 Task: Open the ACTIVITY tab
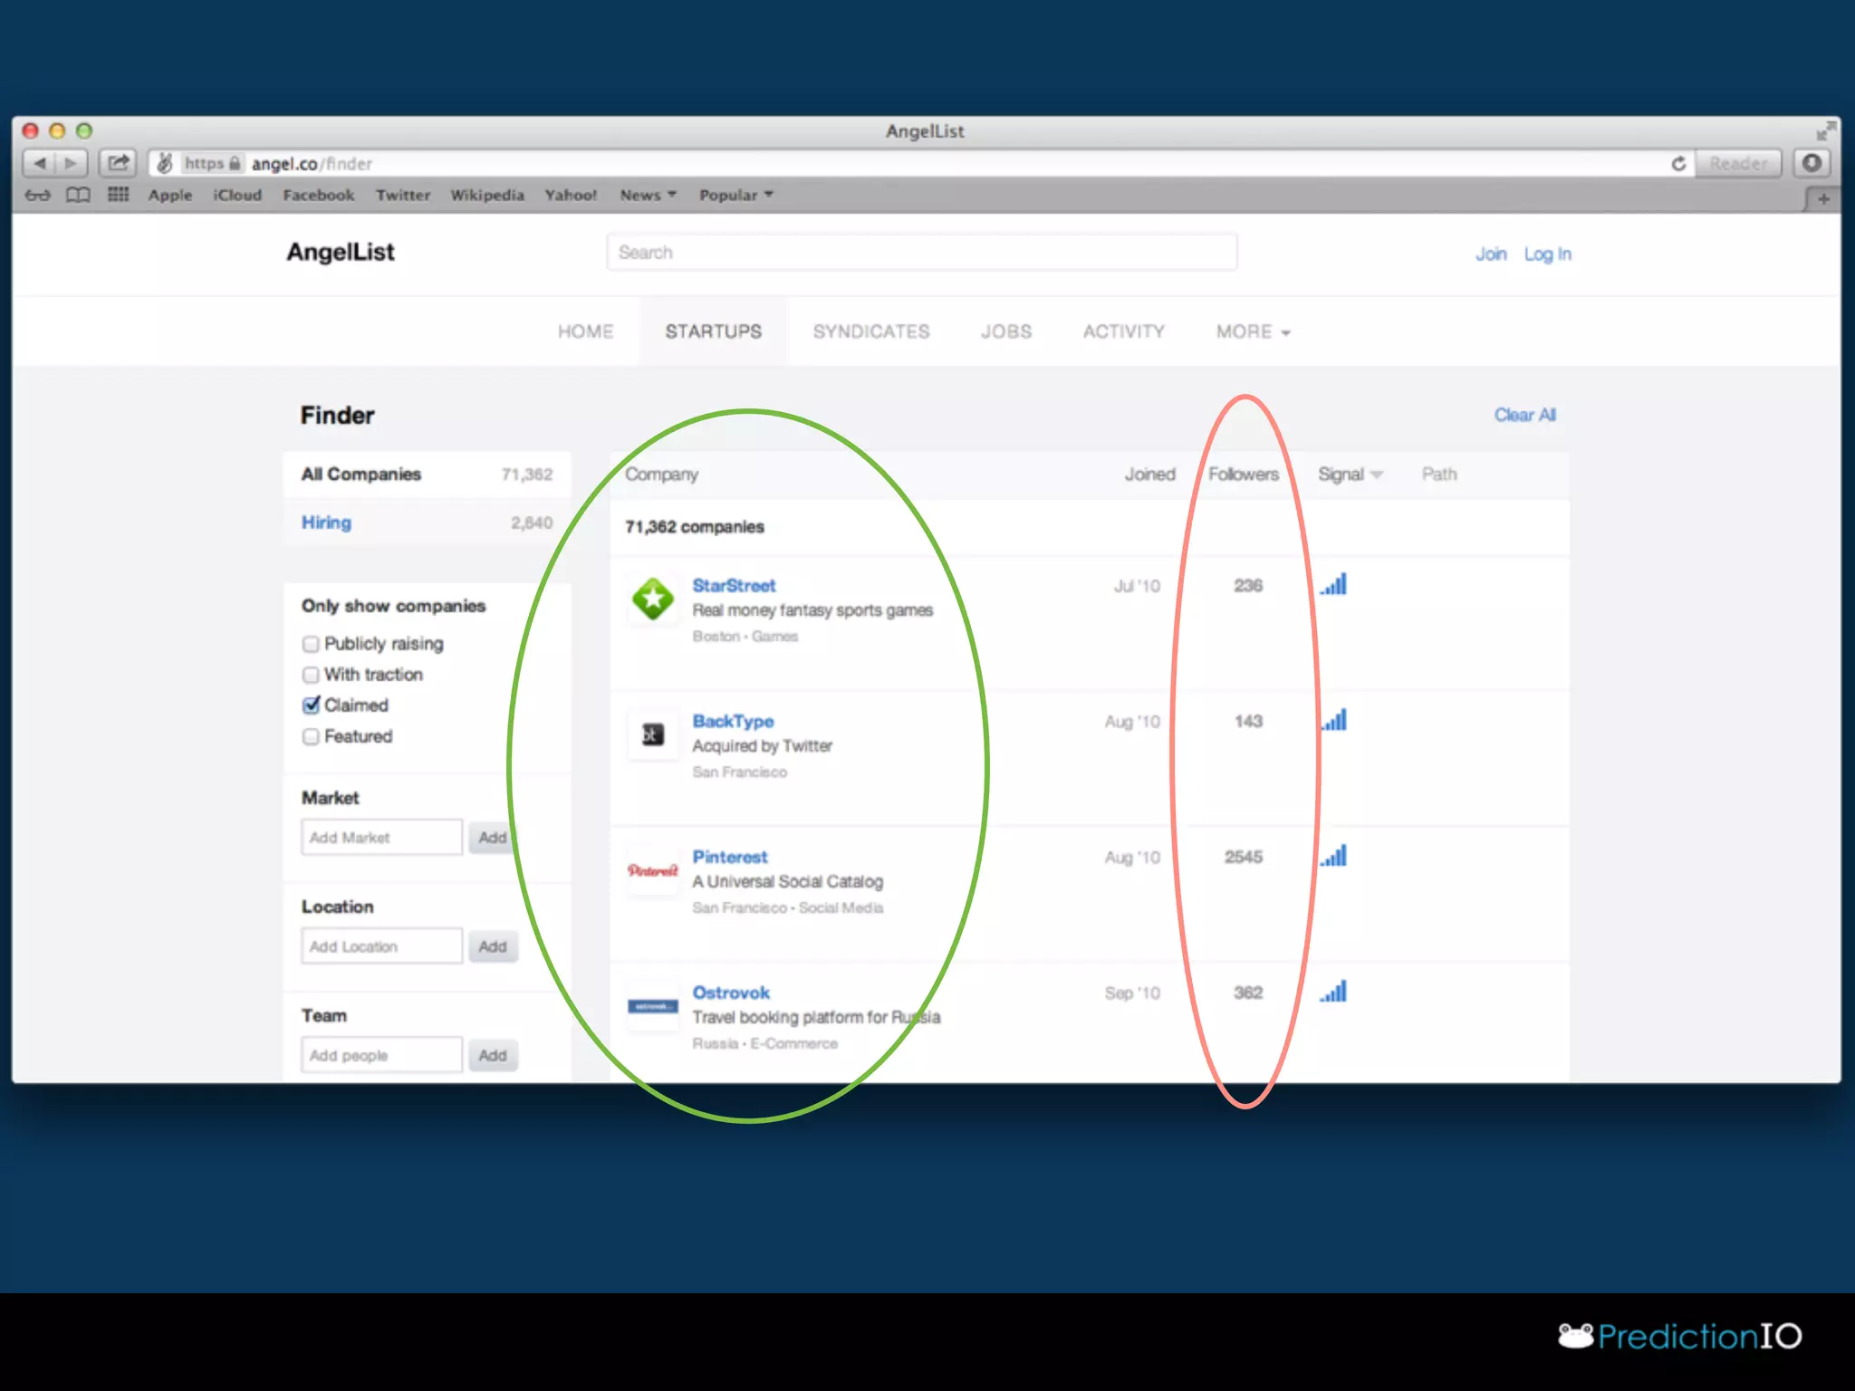tap(1124, 331)
